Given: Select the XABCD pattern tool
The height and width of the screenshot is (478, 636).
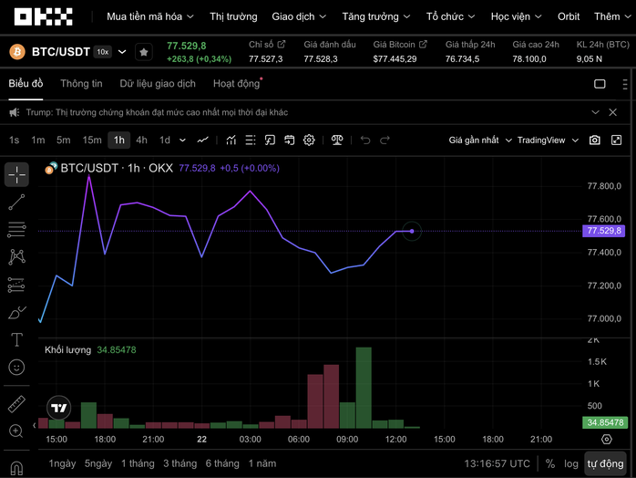Looking at the screenshot, I should (x=16, y=256).
